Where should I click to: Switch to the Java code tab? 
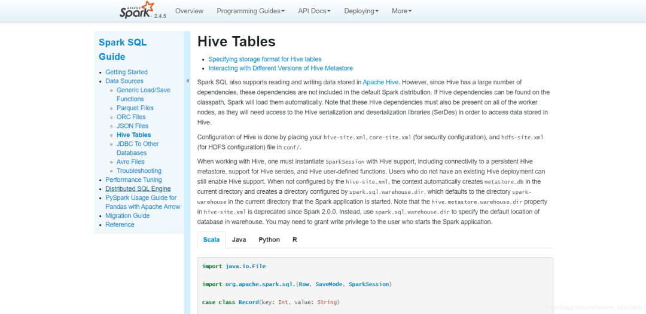pyautogui.click(x=239, y=240)
